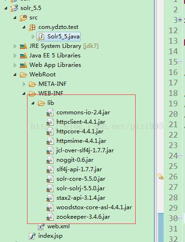
Task: Expand the META-INF folder node
Action: pyautogui.click(x=24, y=84)
